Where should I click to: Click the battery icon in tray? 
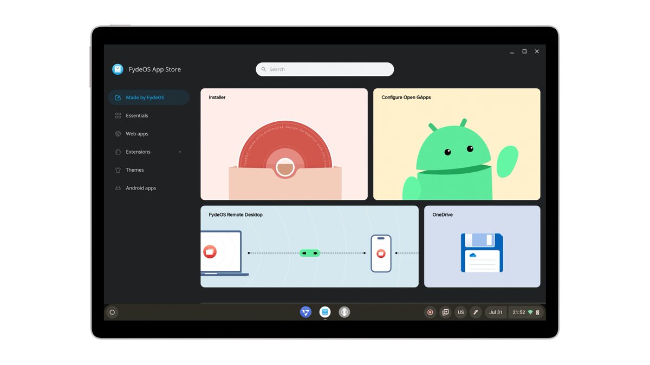point(537,312)
